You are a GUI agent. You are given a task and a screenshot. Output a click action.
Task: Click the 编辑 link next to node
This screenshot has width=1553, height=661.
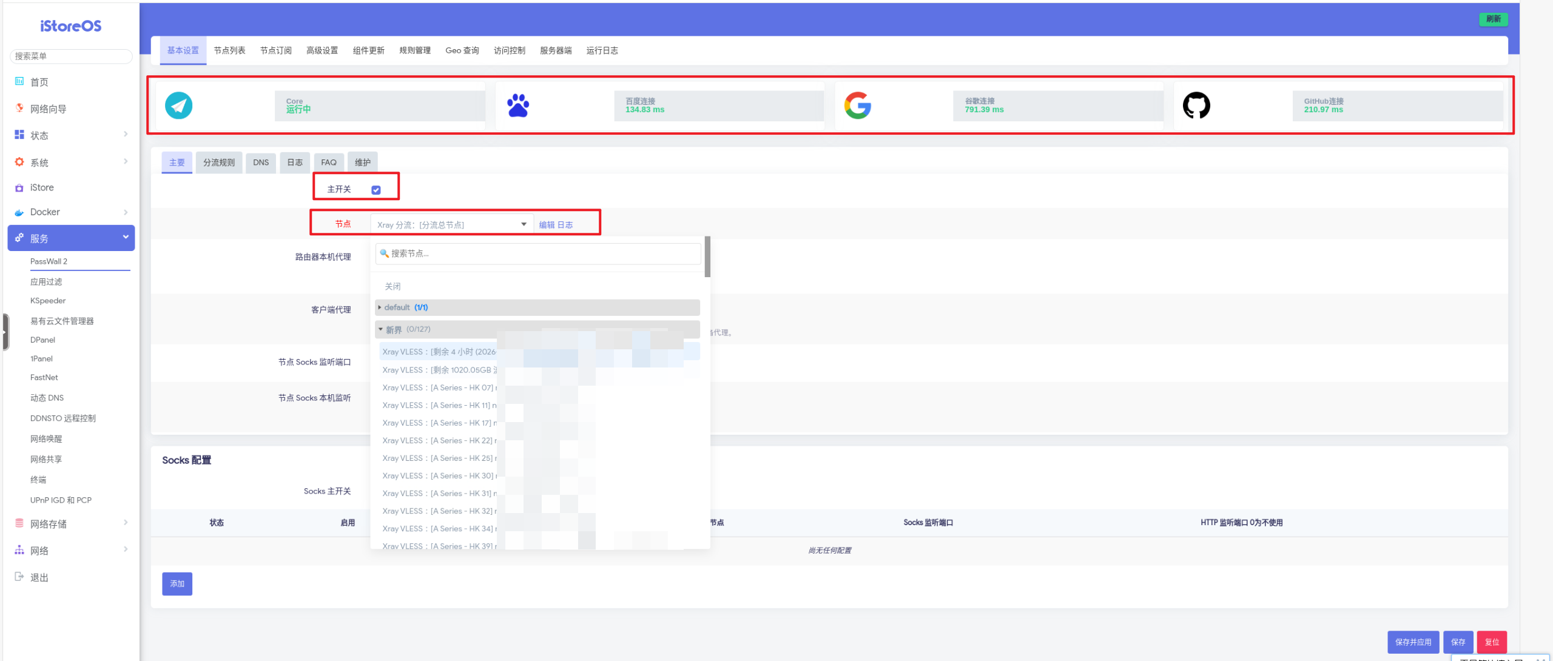(547, 225)
